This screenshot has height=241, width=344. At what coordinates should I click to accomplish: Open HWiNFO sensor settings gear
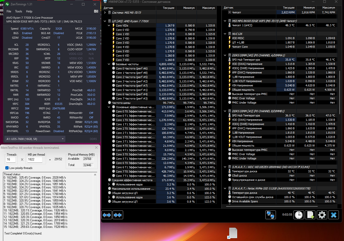[322, 215]
